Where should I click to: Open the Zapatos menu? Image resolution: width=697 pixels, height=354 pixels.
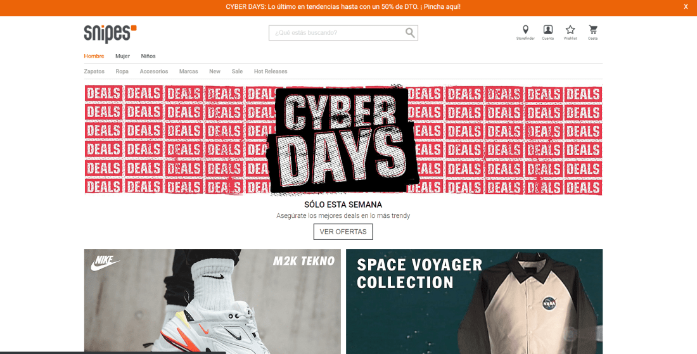coord(94,71)
